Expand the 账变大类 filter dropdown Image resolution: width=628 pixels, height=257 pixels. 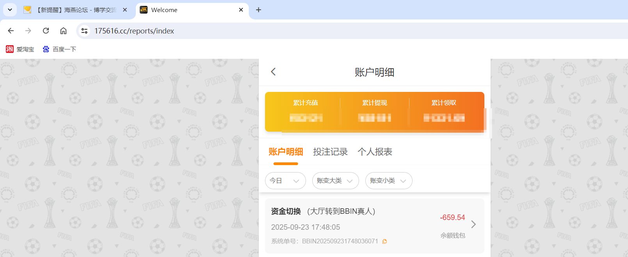point(336,181)
